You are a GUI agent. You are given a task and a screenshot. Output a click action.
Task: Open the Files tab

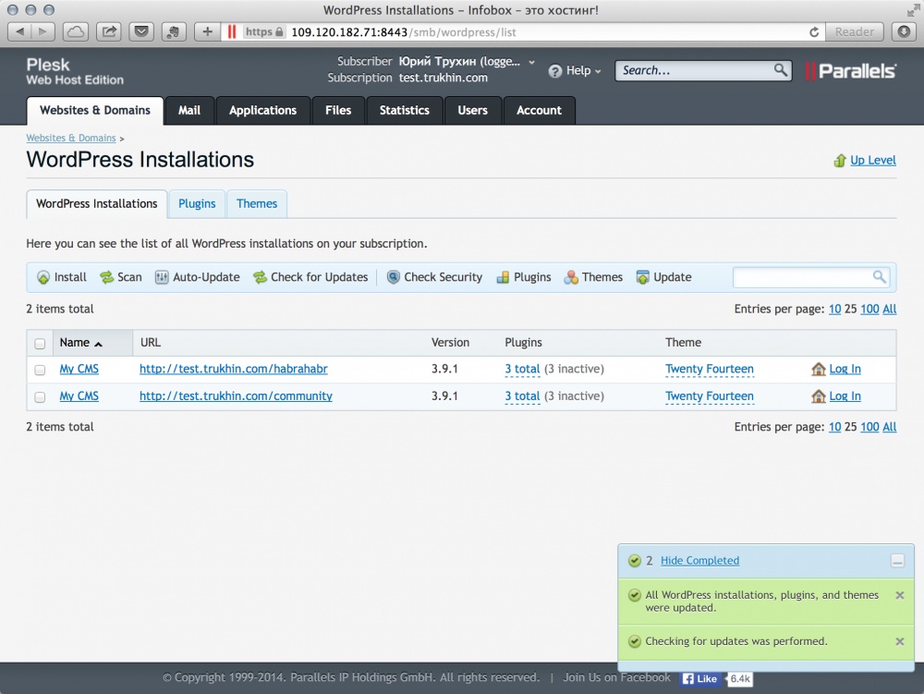pyautogui.click(x=338, y=111)
